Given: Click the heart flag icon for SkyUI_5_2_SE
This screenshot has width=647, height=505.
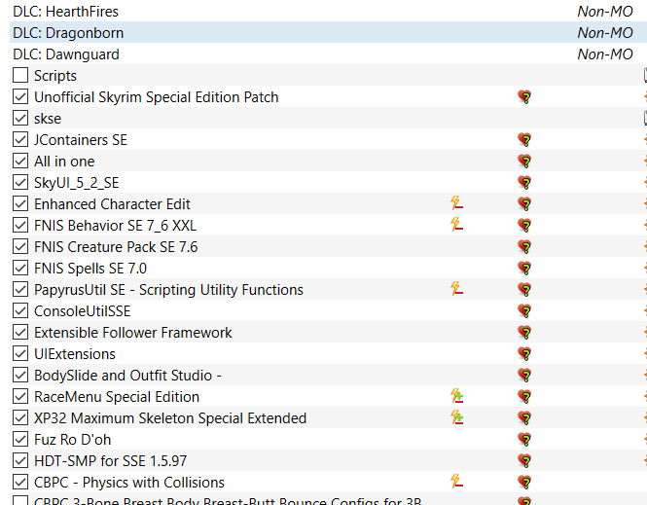Looking at the screenshot, I should tap(524, 183).
